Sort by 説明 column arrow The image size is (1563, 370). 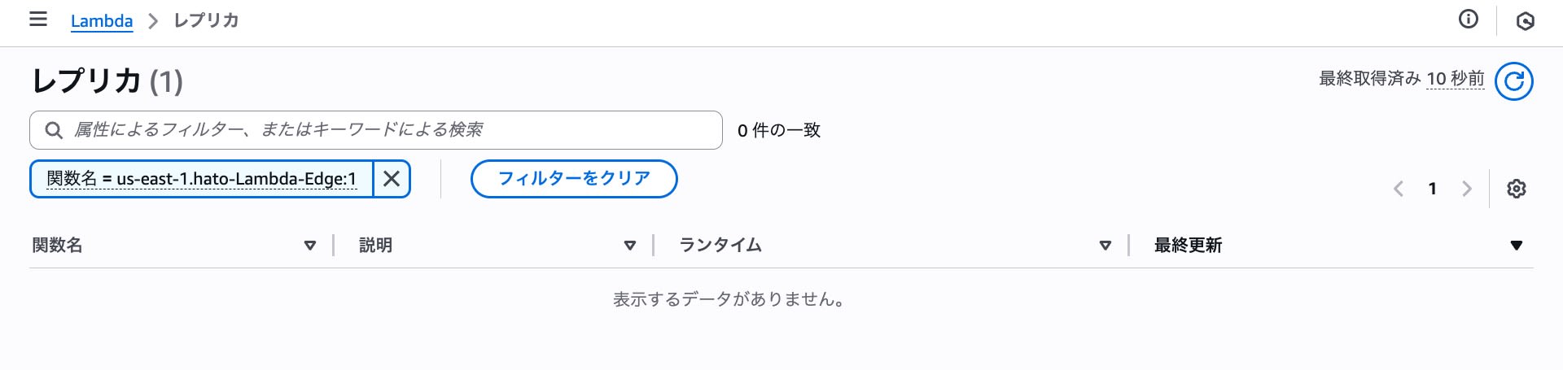[x=629, y=246]
